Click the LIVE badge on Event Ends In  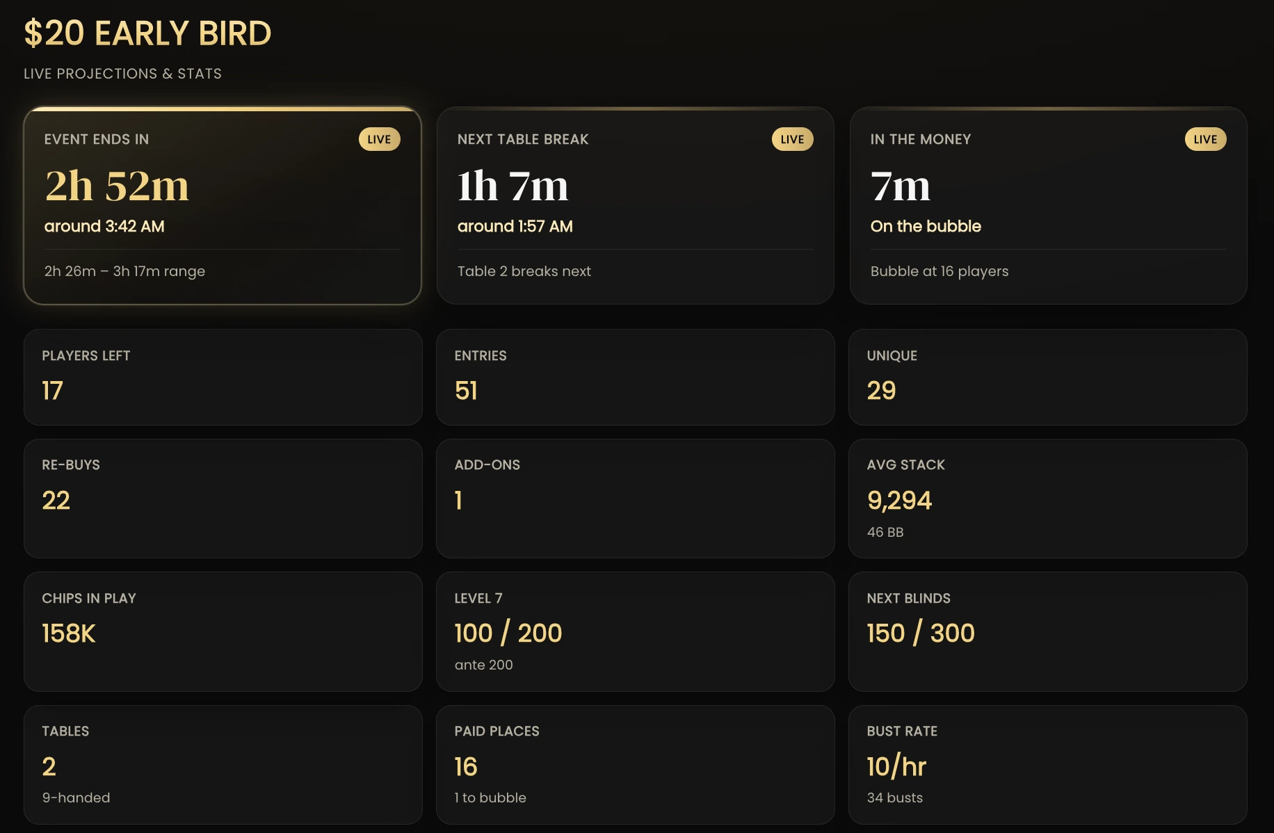pyautogui.click(x=379, y=139)
